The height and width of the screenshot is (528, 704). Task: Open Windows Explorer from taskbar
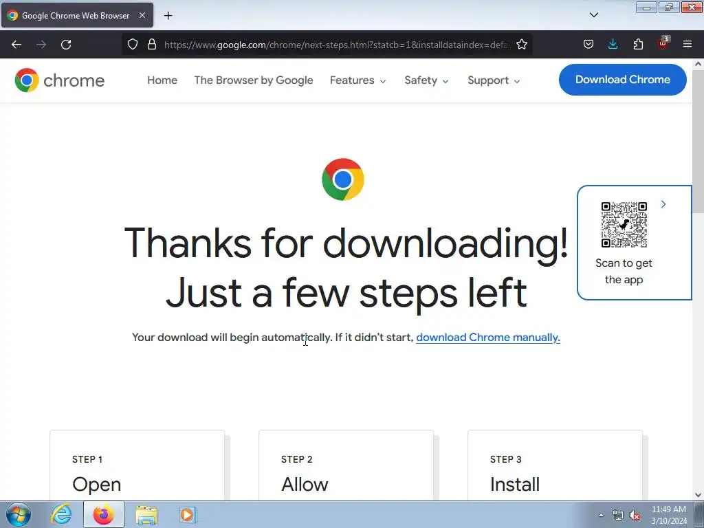pos(146,515)
